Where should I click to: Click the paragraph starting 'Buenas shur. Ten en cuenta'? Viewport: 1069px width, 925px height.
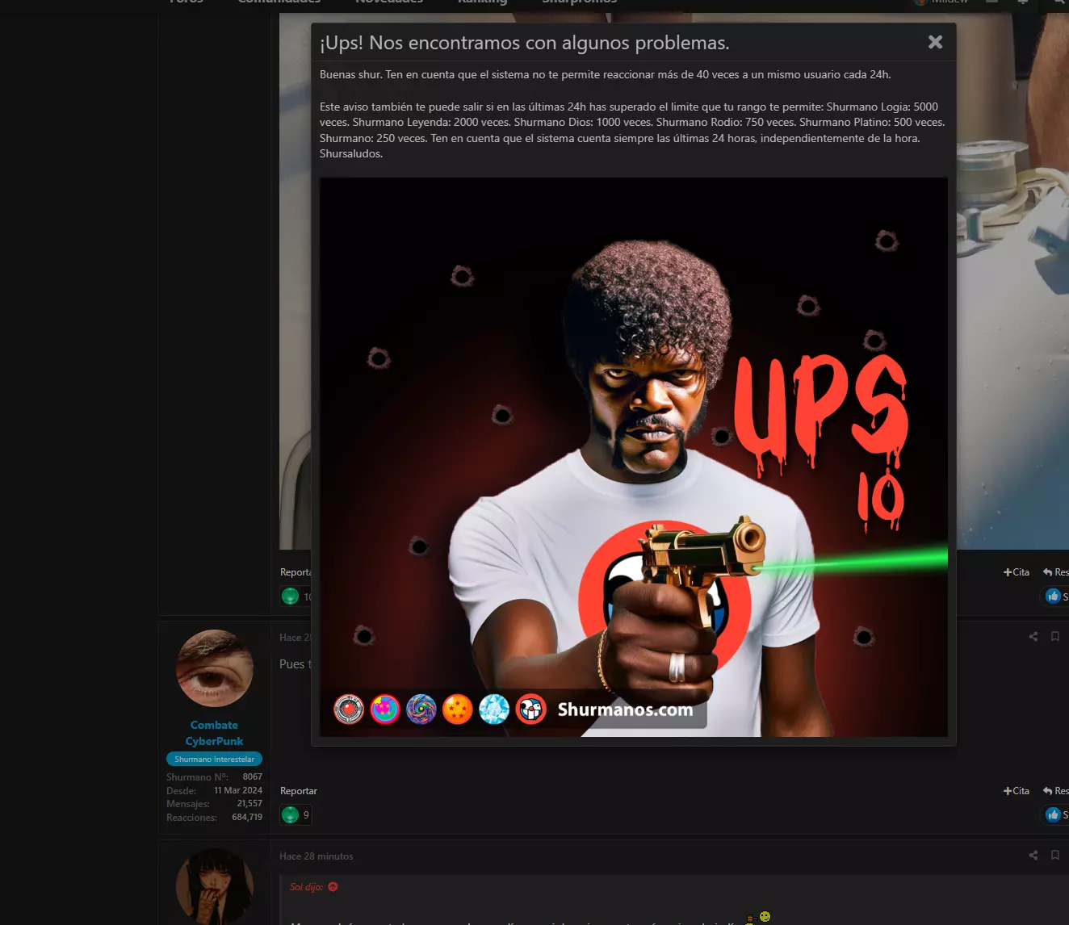(x=606, y=74)
